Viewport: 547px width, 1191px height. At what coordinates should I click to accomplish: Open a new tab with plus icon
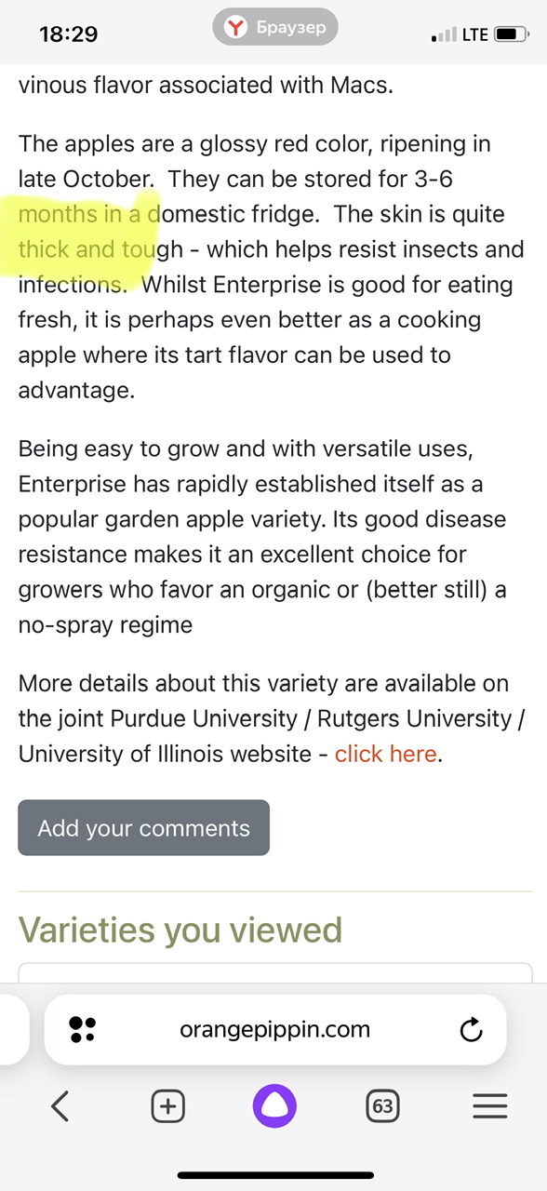pos(167,1105)
